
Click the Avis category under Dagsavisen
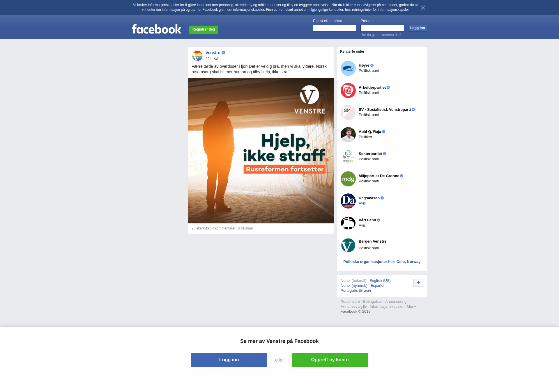(x=362, y=203)
